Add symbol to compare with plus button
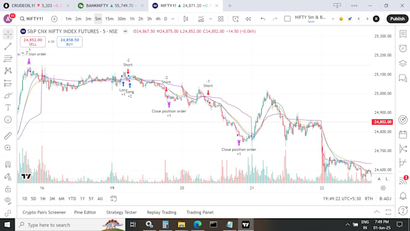Viewport: 410px width, 231px height. tap(54, 19)
